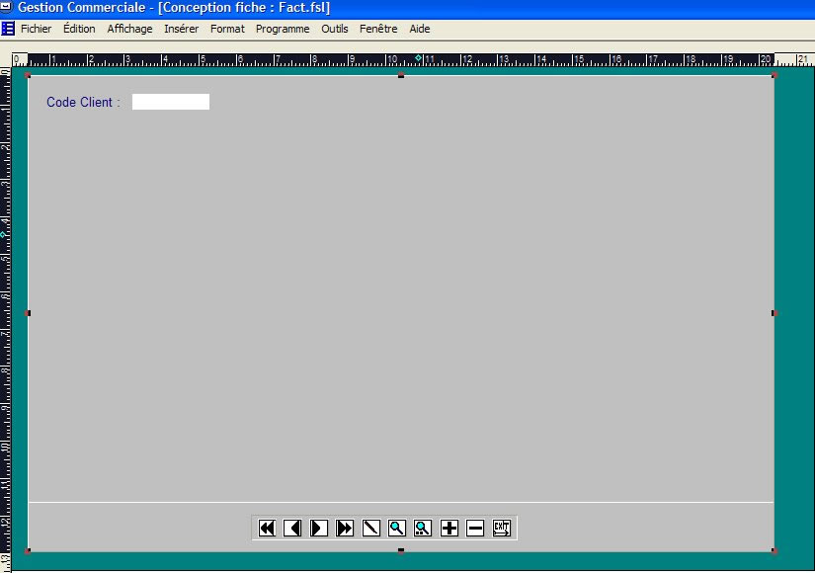Click the bottom-left corner form resize handle
This screenshot has width=815, height=573.
(28, 550)
